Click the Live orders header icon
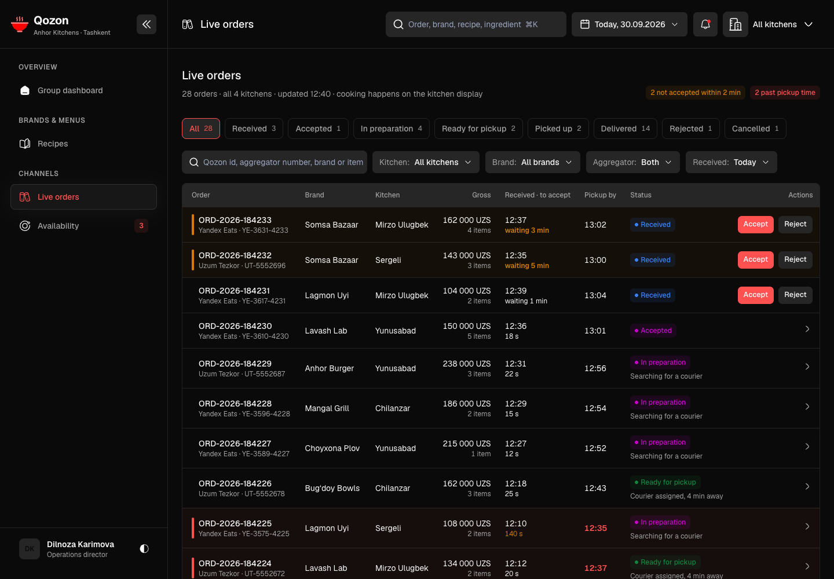The height and width of the screenshot is (579, 834). click(x=188, y=24)
